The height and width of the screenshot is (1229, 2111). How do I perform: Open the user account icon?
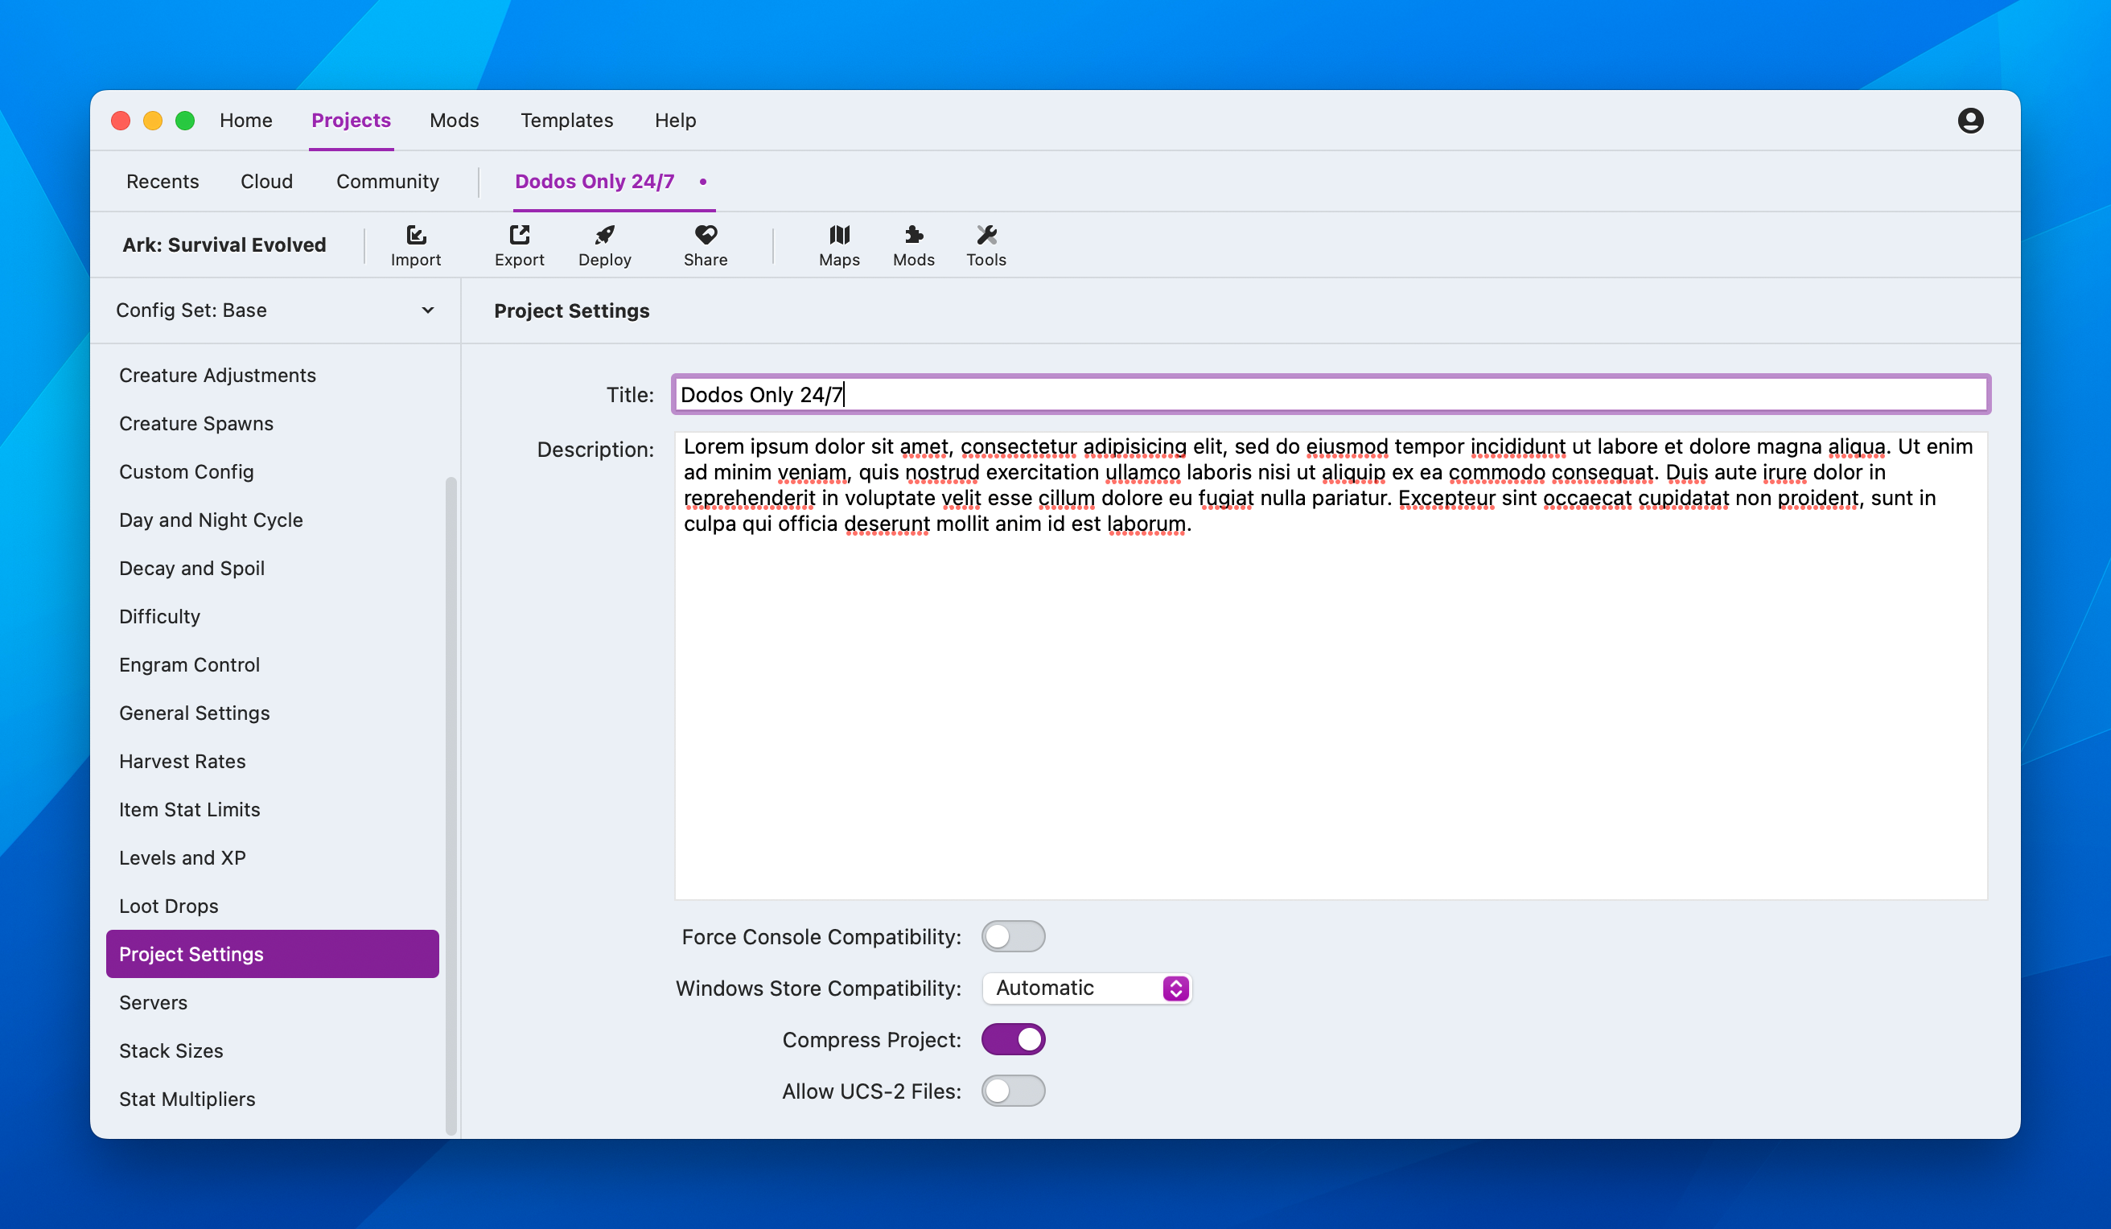[x=1969, y=121]
